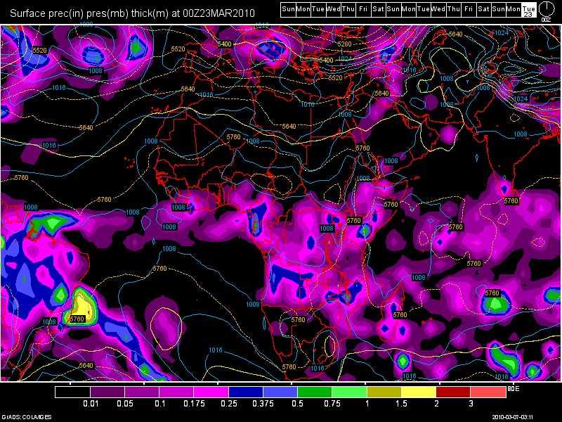Image resolution: width=562 pixels, height=422 pixels.
Task: Click the olive swatch between 1 and 1.5
Action: 384,392
